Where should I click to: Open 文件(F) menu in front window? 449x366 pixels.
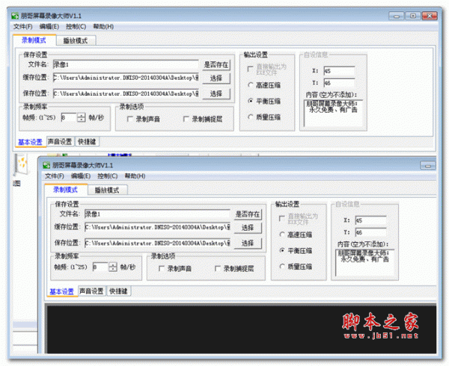[55, 176]
